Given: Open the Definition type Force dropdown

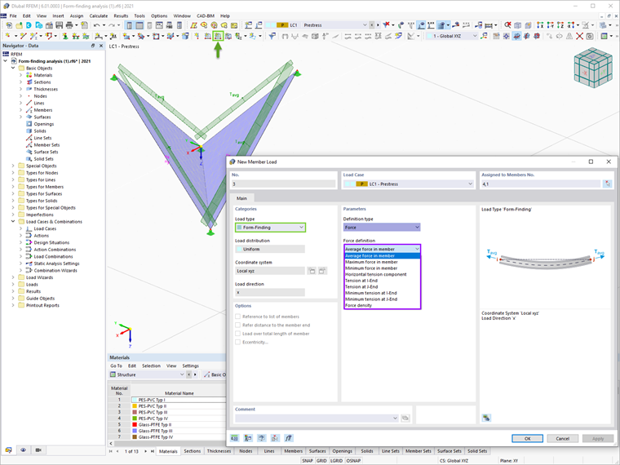Looking at the screenshot, I should point(382,228).
